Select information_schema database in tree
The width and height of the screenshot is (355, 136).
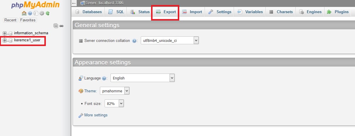tap(31, 33)
